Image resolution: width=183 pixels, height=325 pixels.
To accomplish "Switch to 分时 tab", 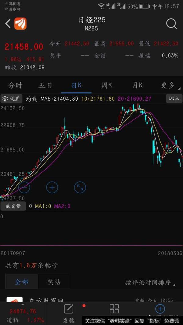I will tap(15, 85).
